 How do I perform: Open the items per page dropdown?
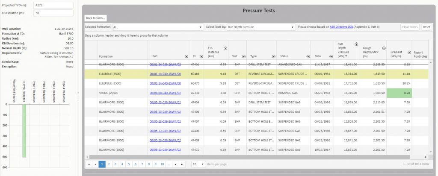tap(198, 164)
